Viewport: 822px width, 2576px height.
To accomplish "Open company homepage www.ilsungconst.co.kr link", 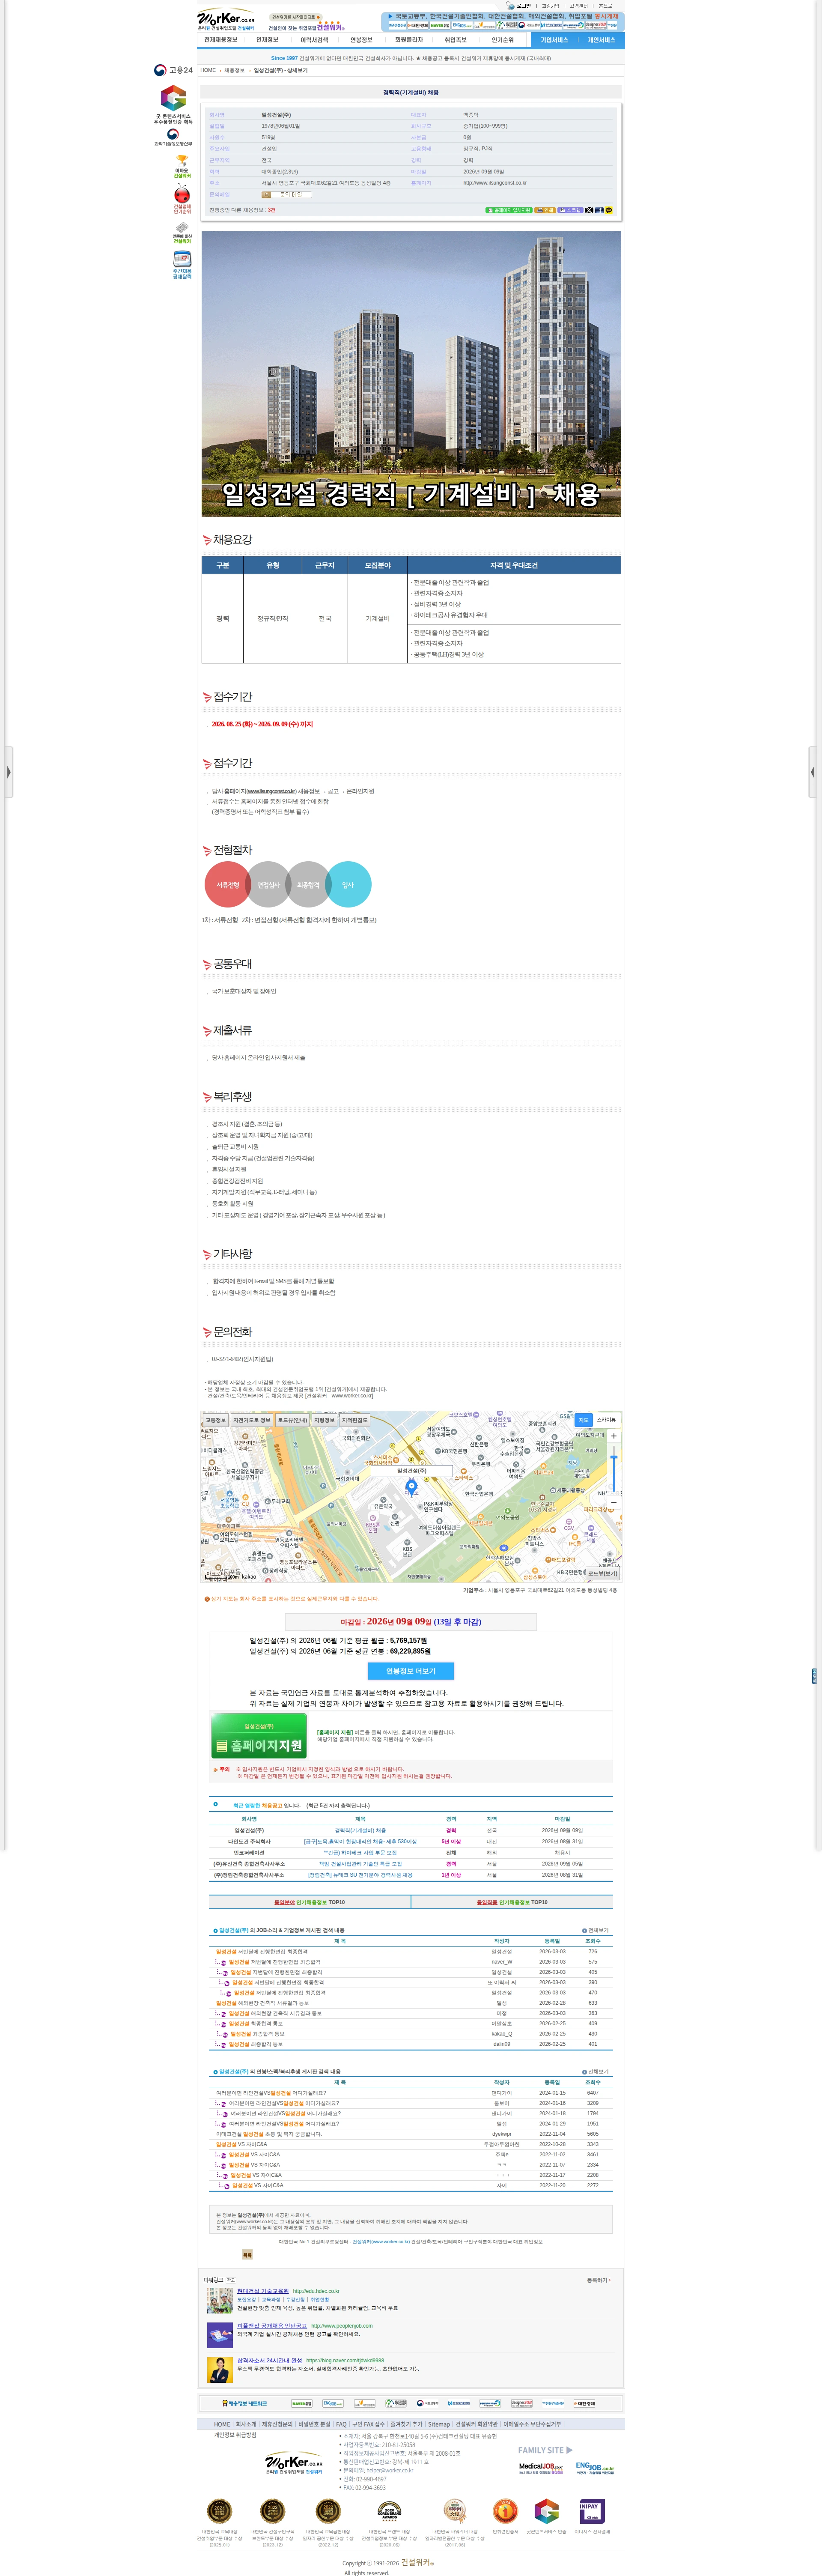I will click(495, 183).
